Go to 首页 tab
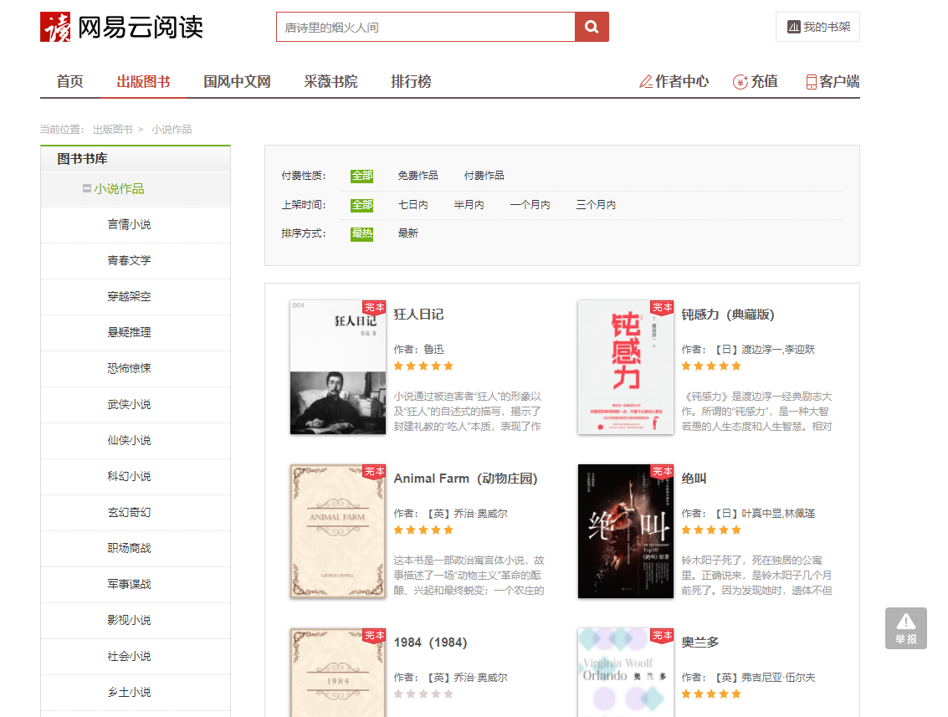 69,82
